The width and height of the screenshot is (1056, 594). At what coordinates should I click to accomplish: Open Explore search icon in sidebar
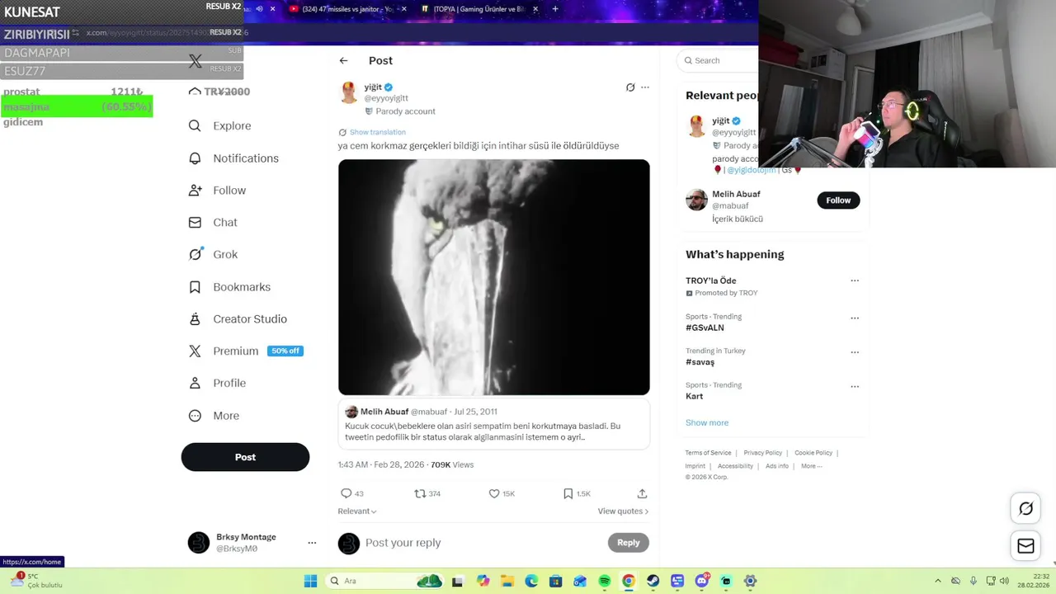[x=195, y=125]
